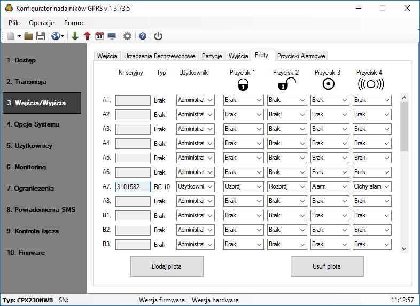Open 9. Kontrola łącza section
The width and height of the screenshot is (420, 306).
(33, 231)
